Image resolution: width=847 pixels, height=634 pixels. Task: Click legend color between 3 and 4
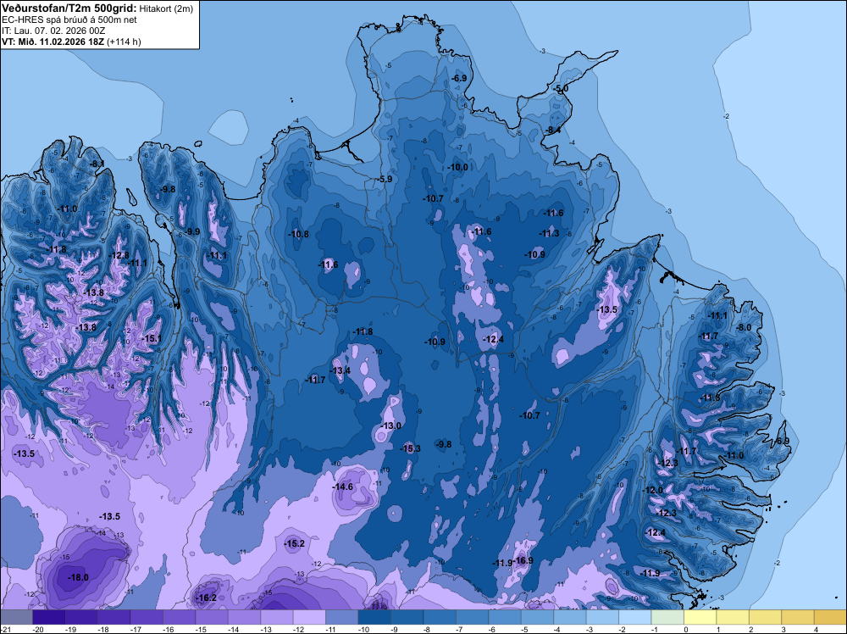pos(799,617)
